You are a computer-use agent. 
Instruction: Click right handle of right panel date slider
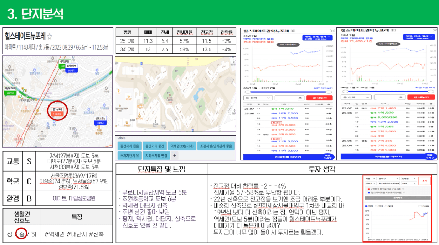(431, 92)
